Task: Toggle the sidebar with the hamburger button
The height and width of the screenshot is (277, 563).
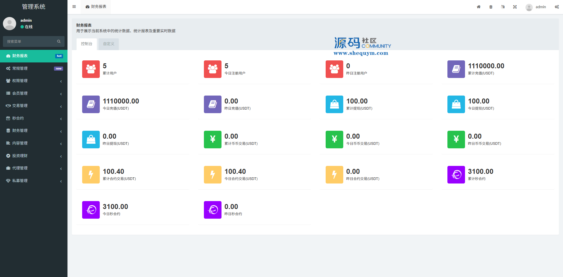Action: pos(74,7)
